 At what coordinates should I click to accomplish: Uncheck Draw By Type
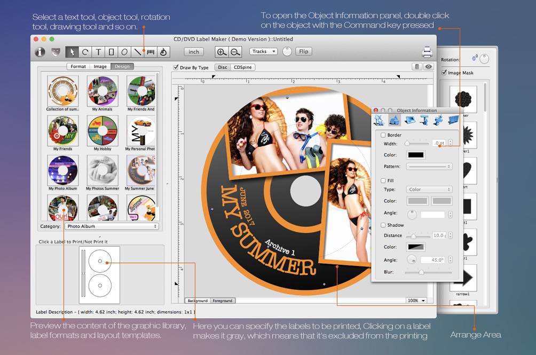[x=176, y=67]
